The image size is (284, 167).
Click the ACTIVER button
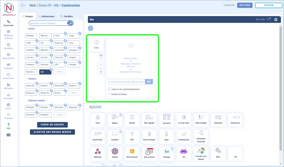pos(245,5)
